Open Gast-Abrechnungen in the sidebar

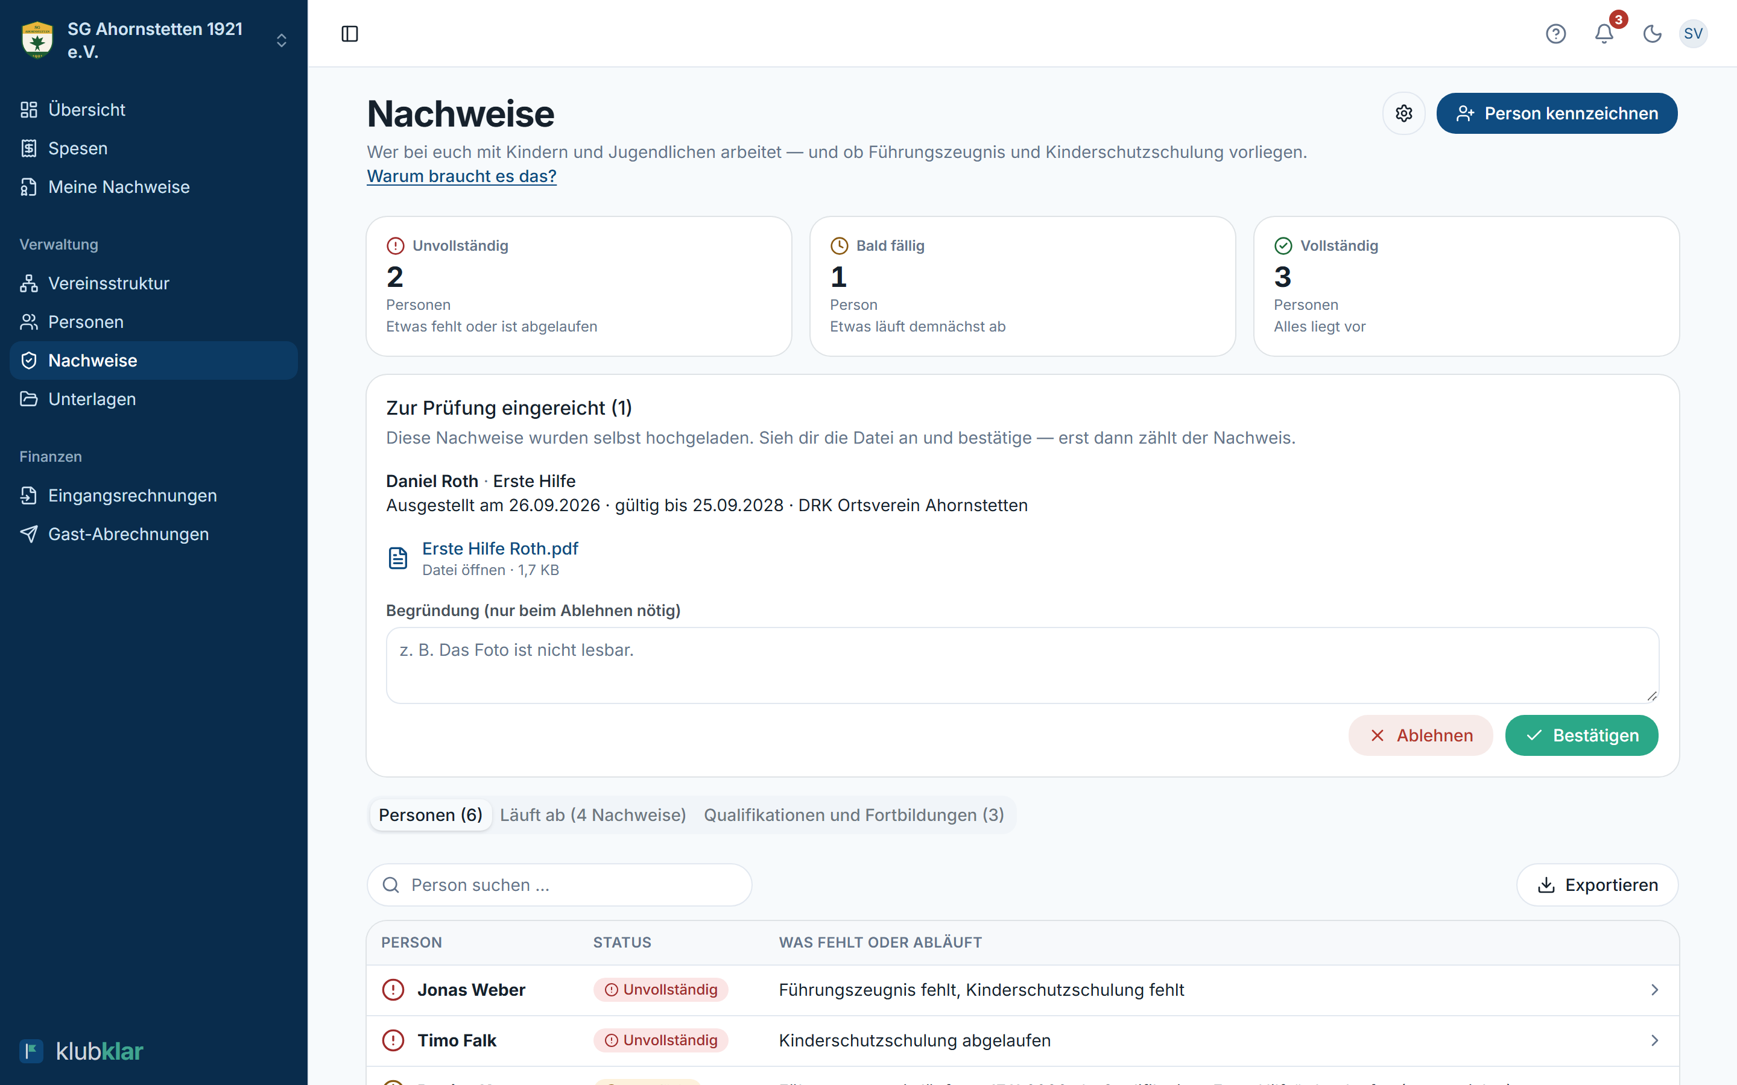coord(154,534)
